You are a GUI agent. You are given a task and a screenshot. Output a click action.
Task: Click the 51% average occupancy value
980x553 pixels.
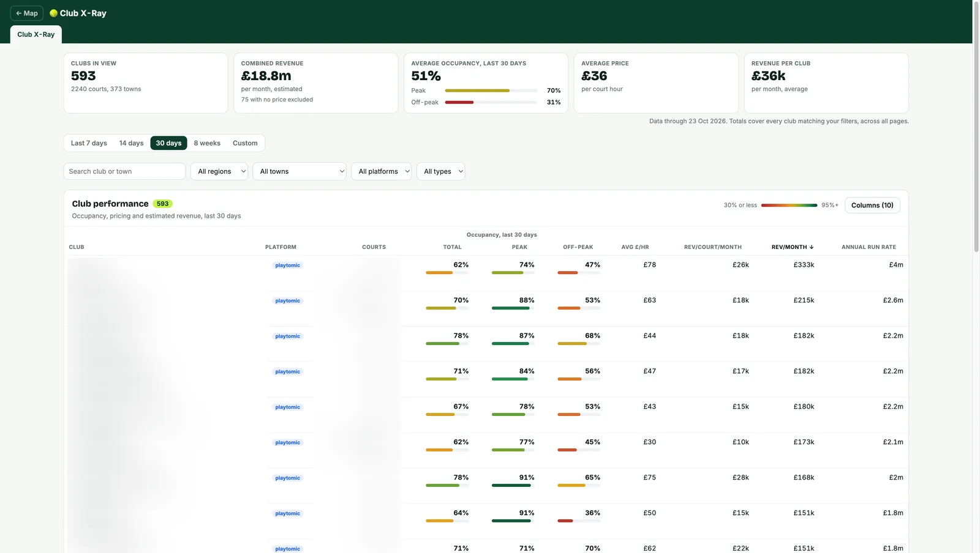[426, 76]
